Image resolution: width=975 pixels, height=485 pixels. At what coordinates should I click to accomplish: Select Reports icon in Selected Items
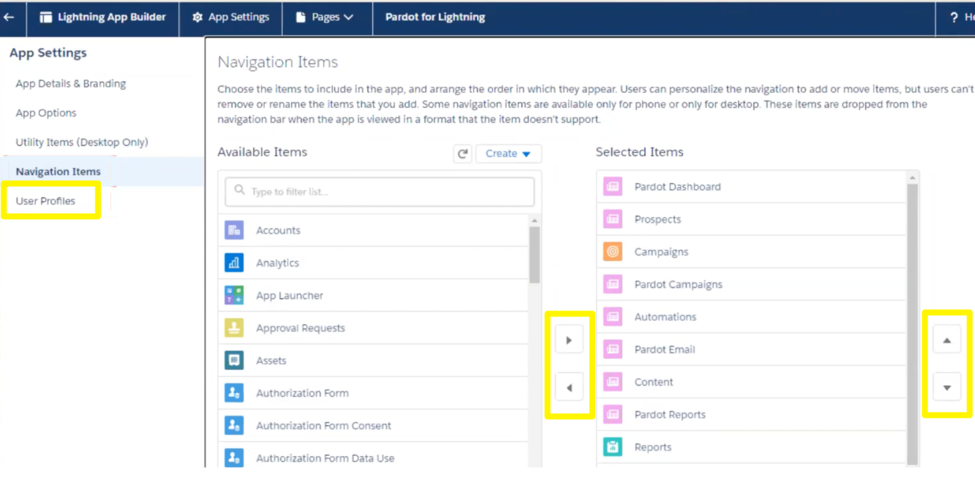click(613, 447)
